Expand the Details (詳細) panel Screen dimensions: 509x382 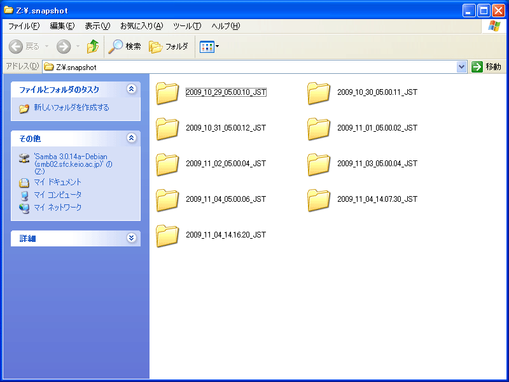(131, 238)
